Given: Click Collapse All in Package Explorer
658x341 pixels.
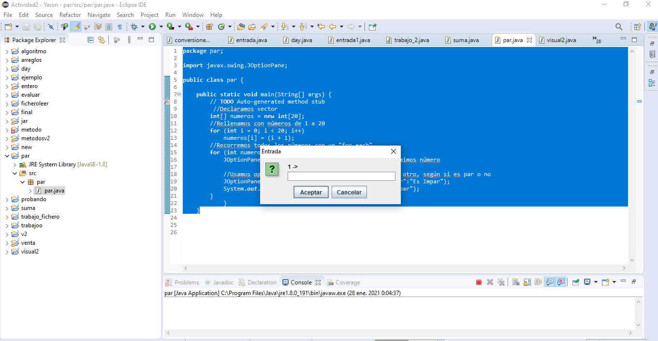Looking at the screenshot, I should (x=90, y=40).
